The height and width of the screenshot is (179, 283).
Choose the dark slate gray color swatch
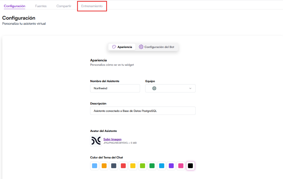coord(114,166)
